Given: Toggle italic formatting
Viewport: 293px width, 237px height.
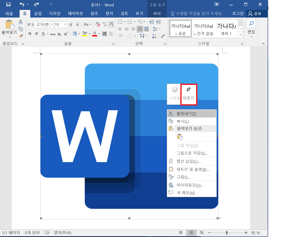Looking at the screenshot, I should (x=36, y=34).
